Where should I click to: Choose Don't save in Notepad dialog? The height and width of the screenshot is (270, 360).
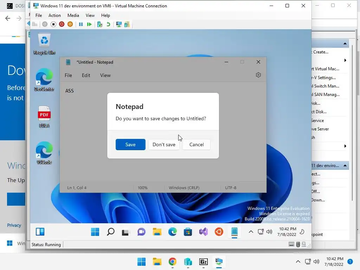click(x=164, y=144)
